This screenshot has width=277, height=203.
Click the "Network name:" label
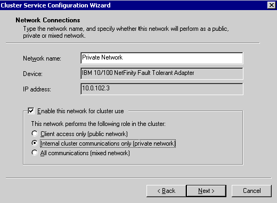(42, 58)
